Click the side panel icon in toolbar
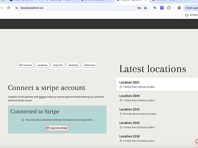The height and width of the screenshot is (148, 198). tap(179, 8)
